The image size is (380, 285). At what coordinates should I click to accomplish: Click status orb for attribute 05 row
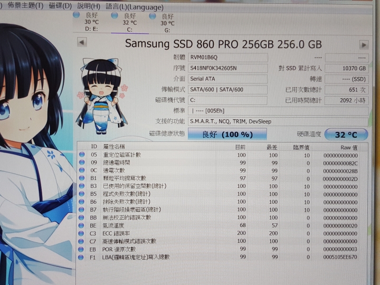[82, 154]
